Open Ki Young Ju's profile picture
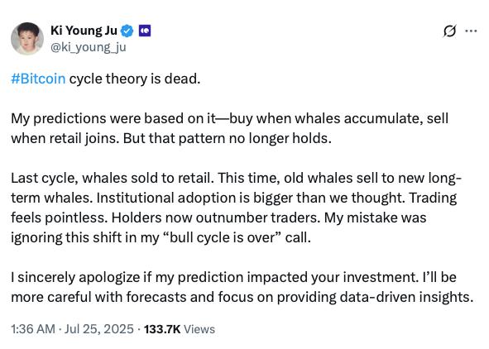This screenshot has width=489, height=349. [x=27, y=39]
